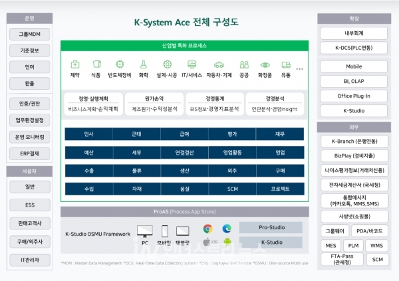Select the IT/서비스 monitor icon

coord(192,64)
